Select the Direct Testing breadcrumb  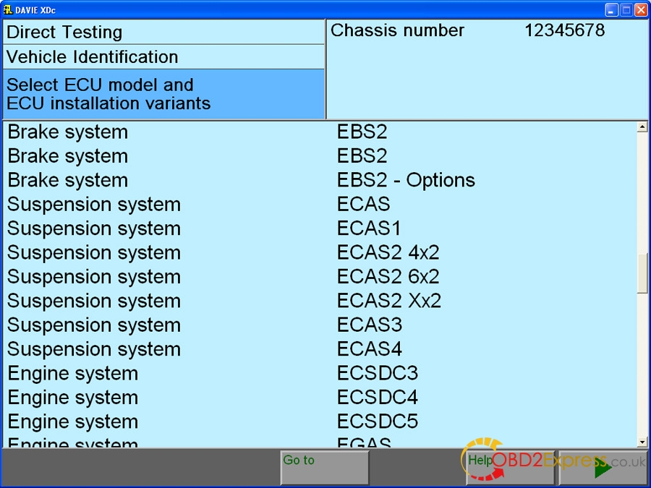point(163,32)
